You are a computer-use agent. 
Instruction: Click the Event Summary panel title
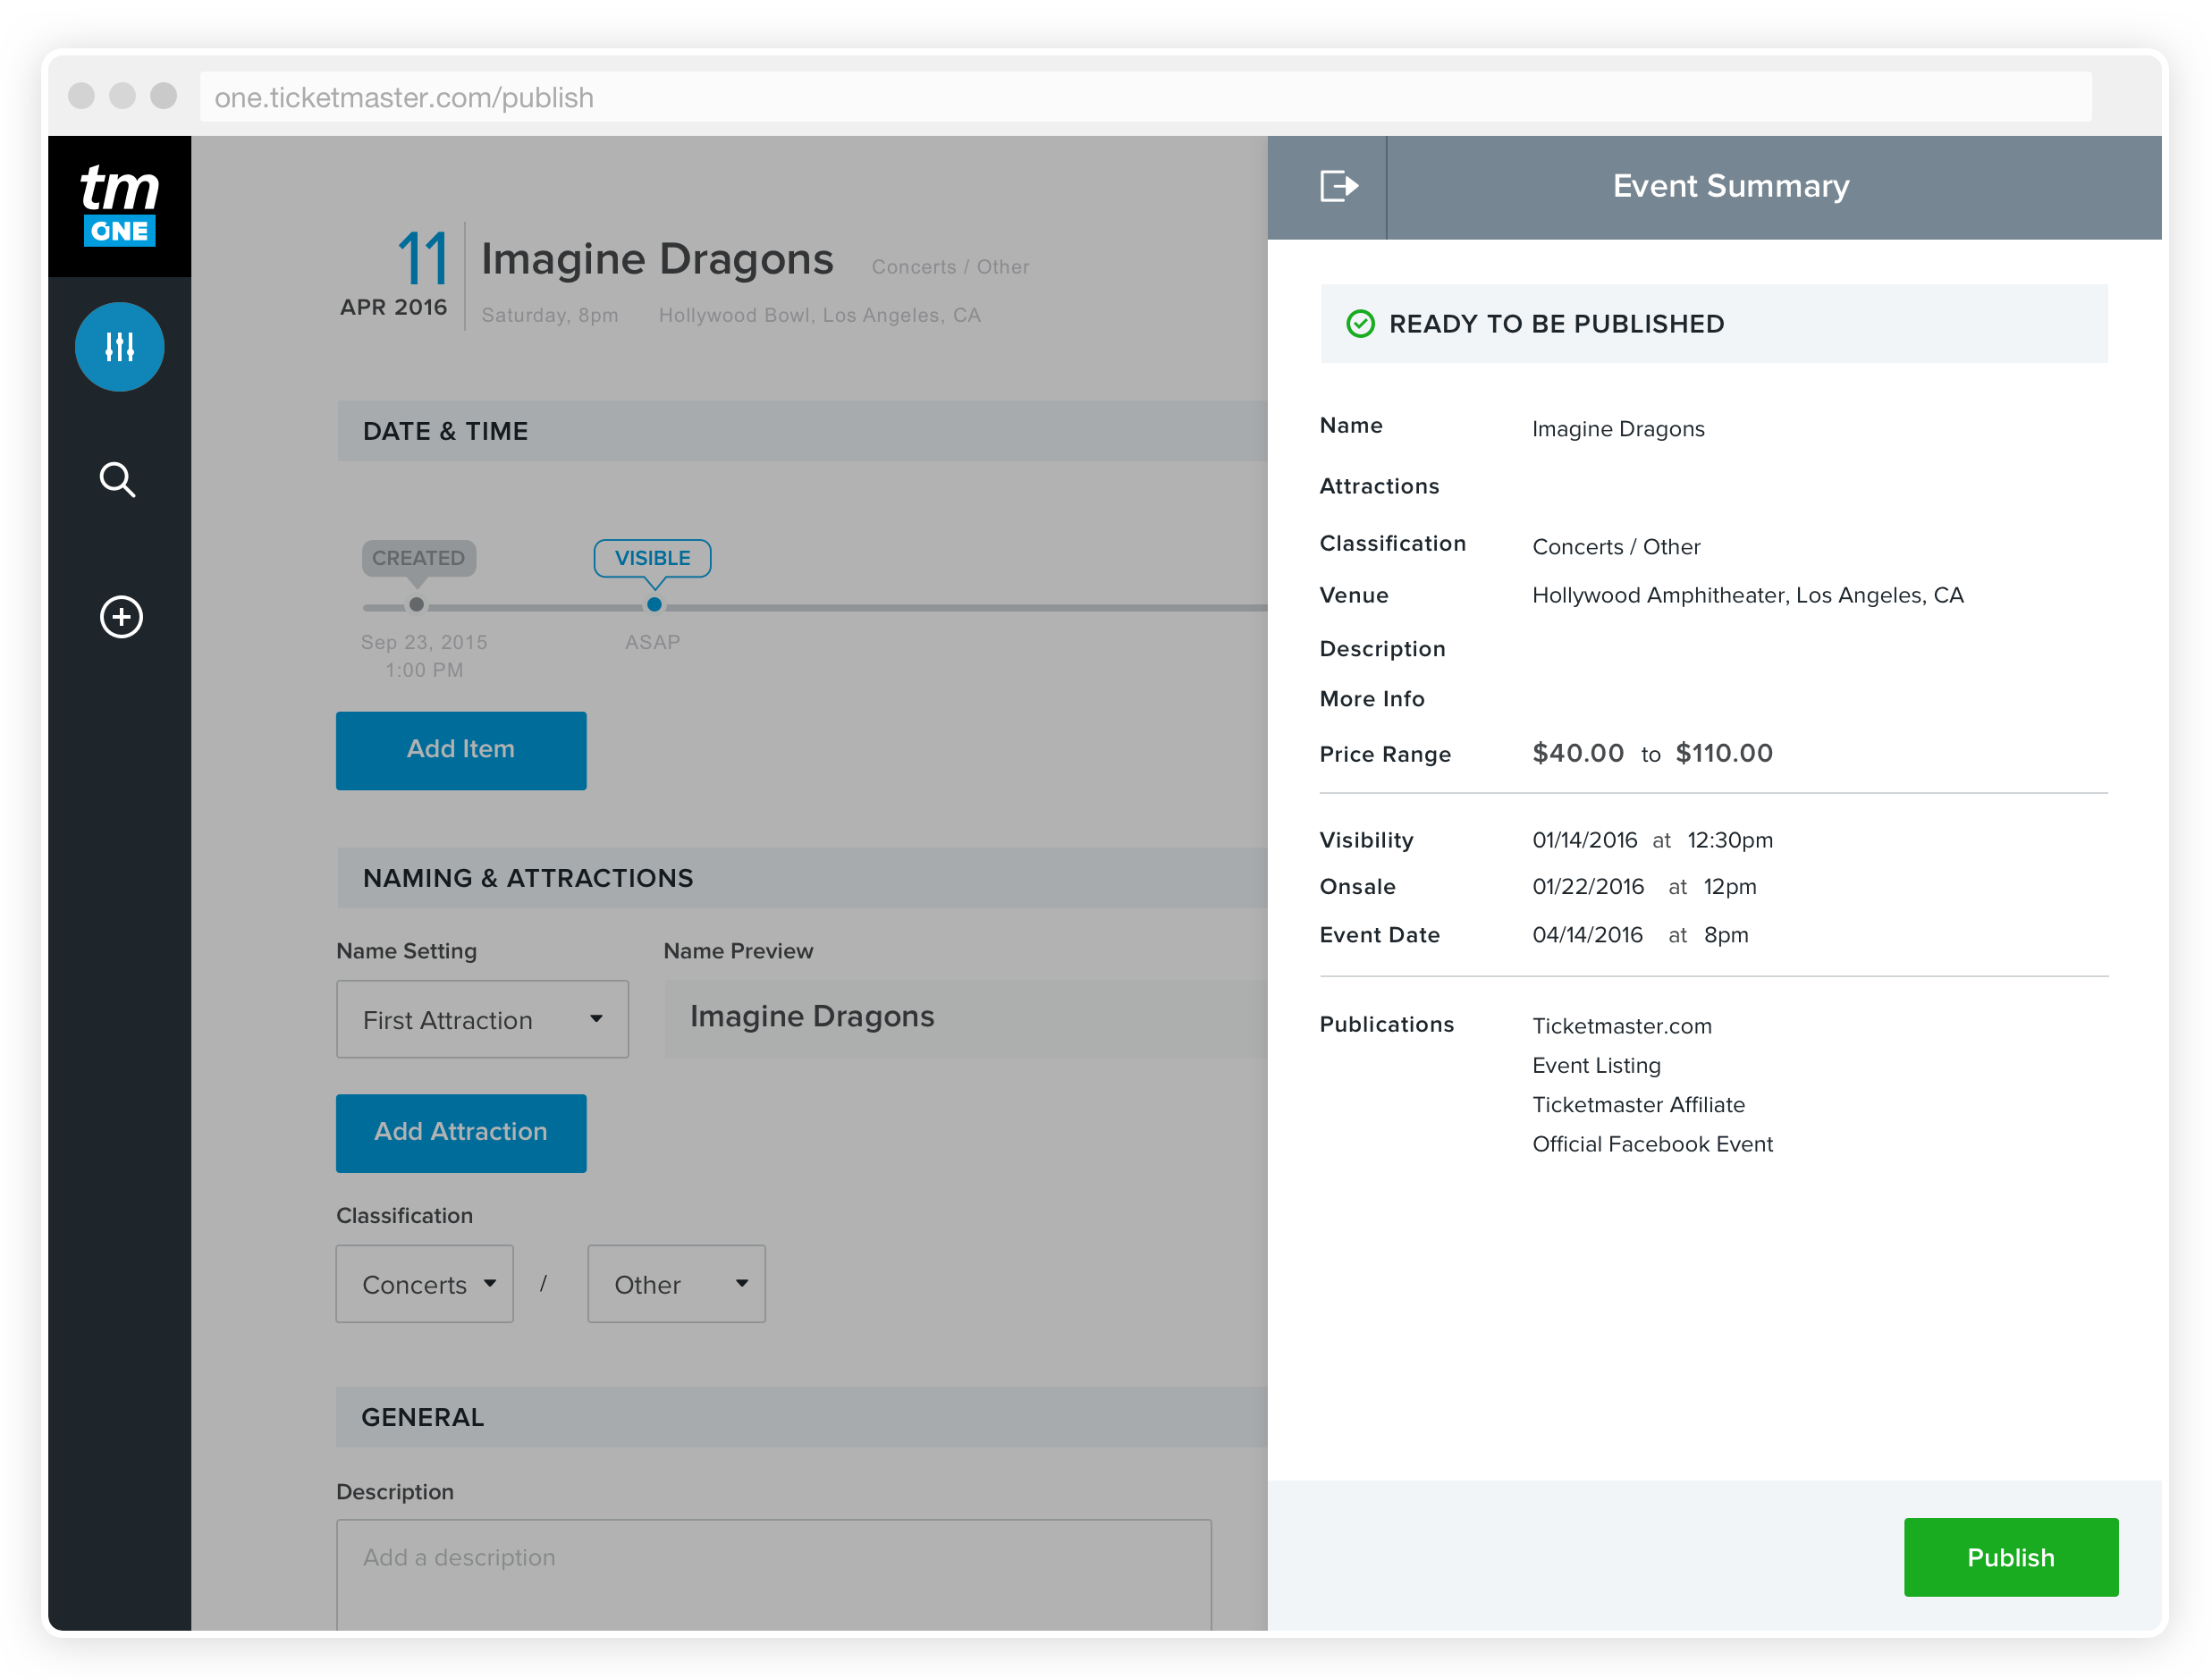click(1731, 186)
